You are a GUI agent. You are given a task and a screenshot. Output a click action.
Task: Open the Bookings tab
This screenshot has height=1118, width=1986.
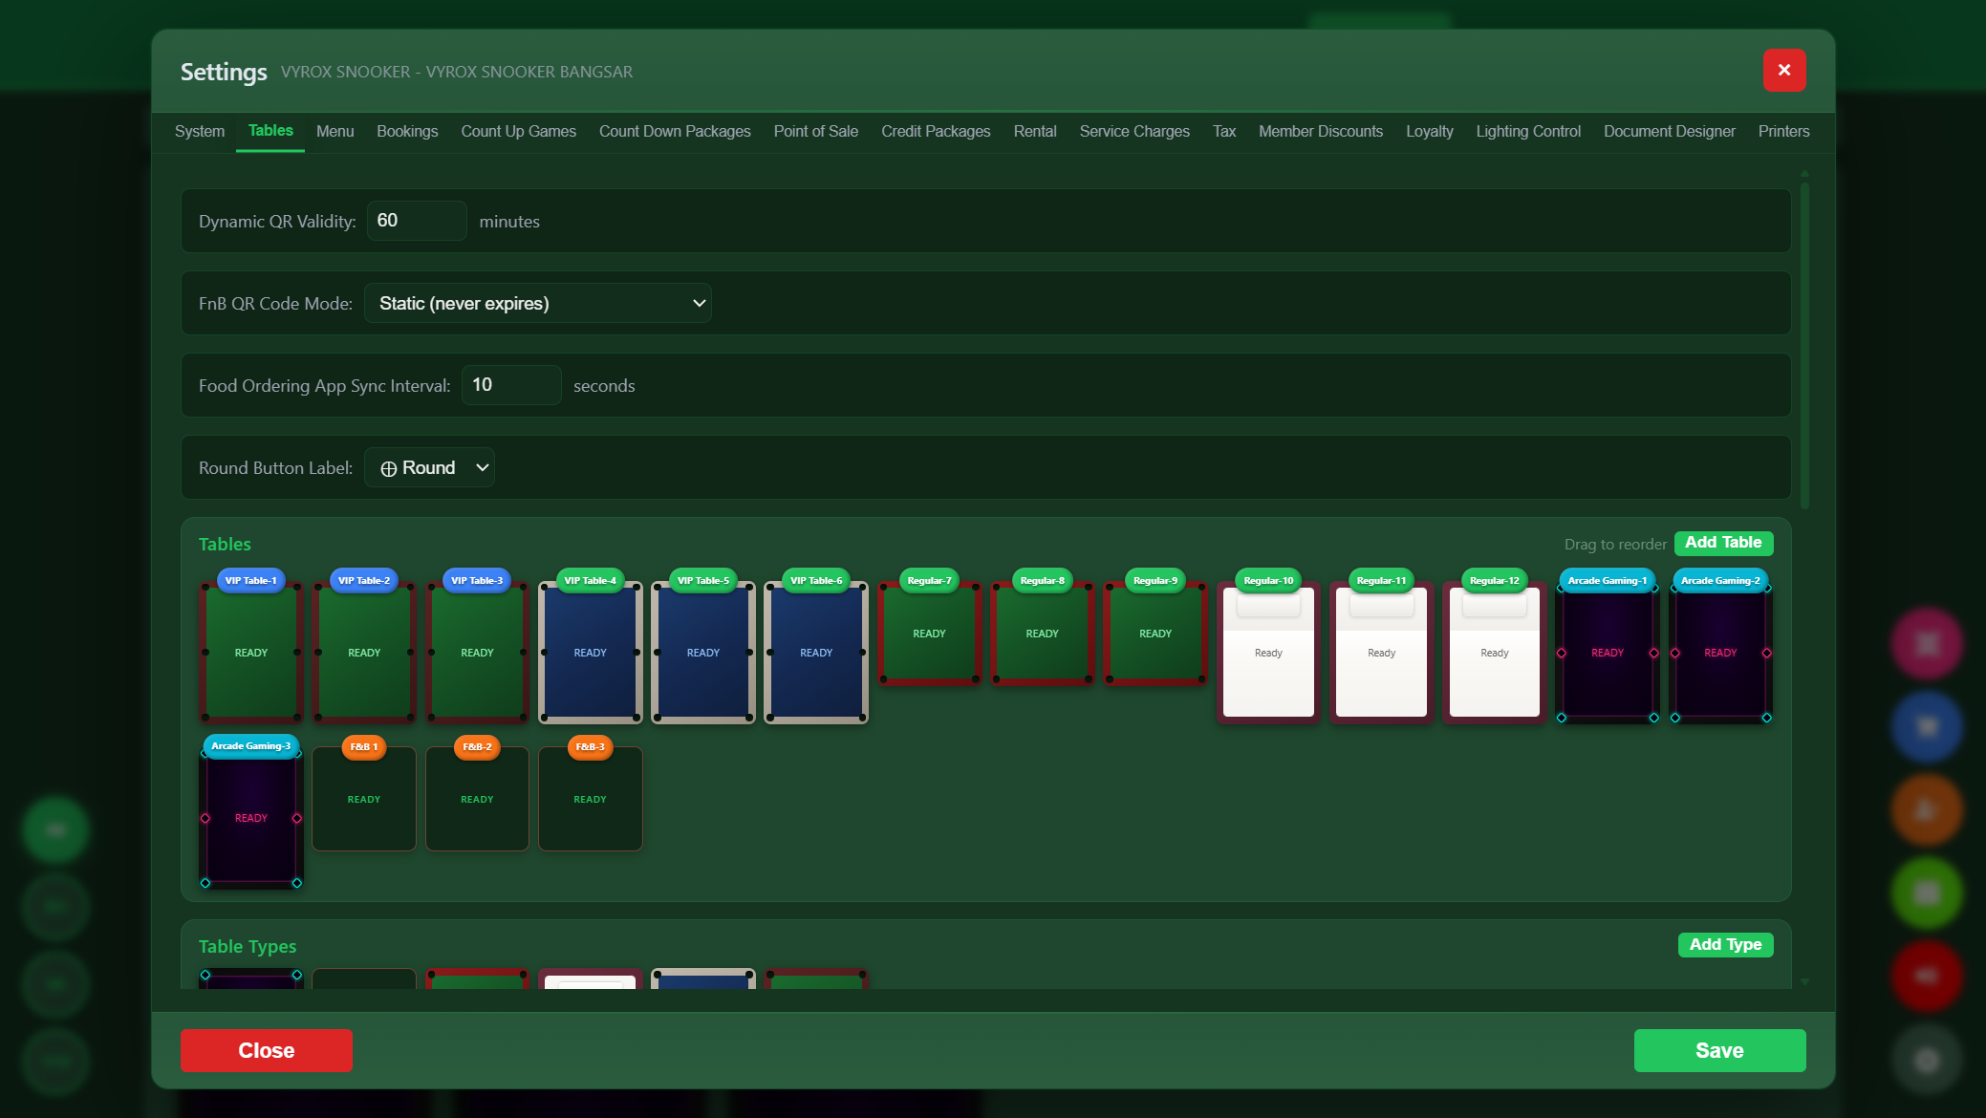[407, 132]
